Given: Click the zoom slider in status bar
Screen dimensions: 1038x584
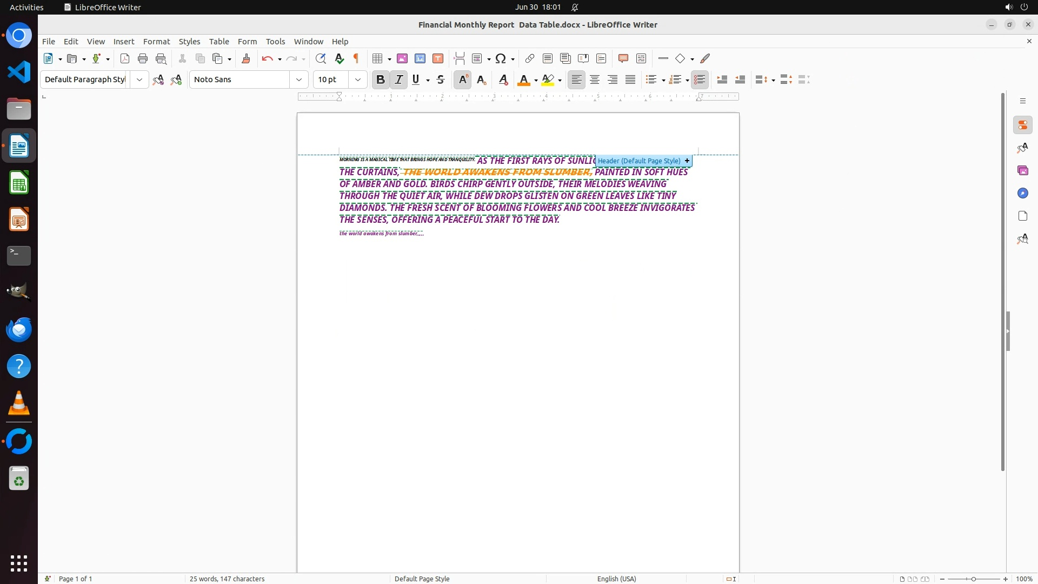Looking at the screenshot, I should point(973,579).
